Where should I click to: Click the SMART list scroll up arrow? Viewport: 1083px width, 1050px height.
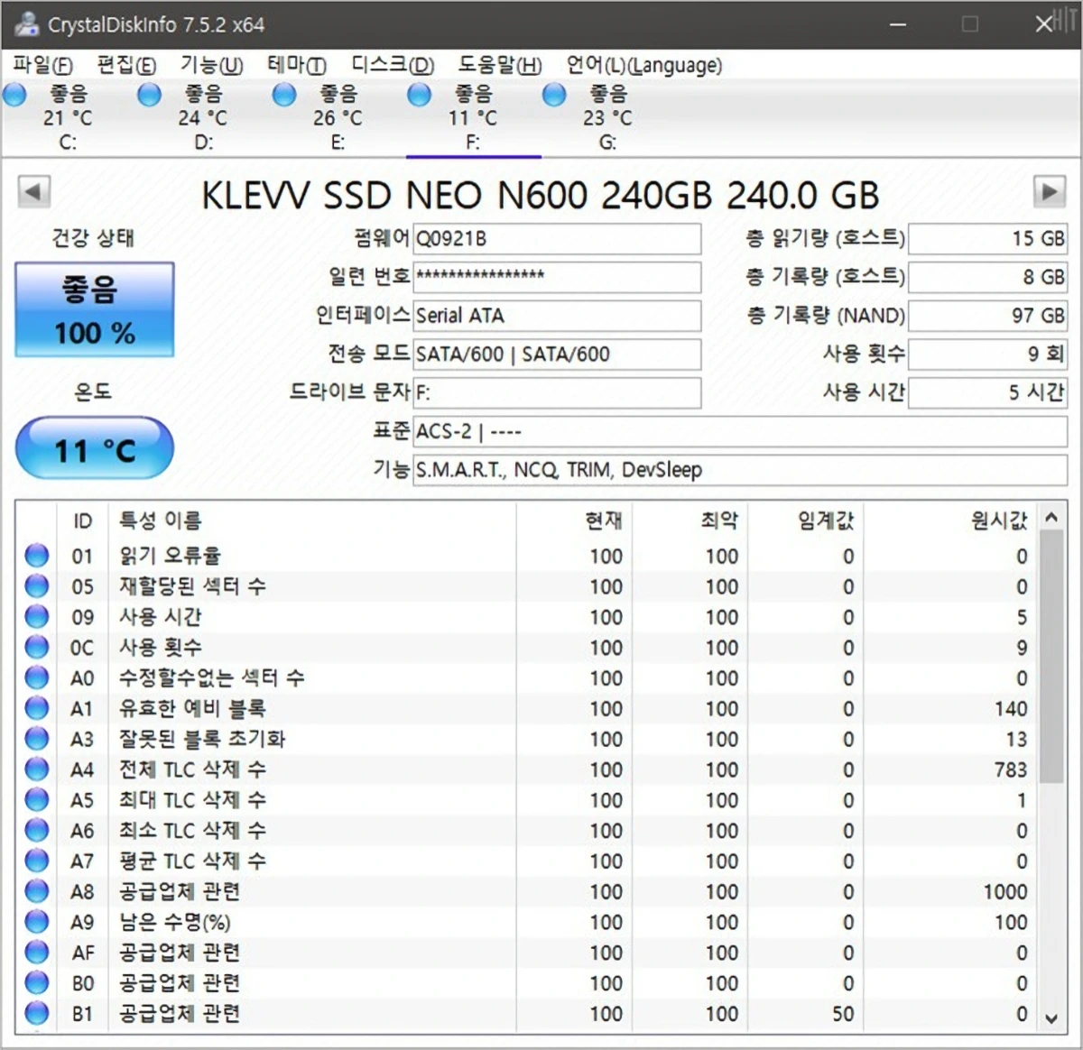[1051, 518]
